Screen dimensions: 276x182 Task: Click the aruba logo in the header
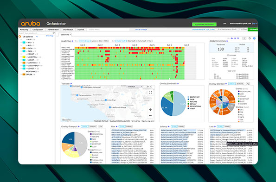click(31, 24)
